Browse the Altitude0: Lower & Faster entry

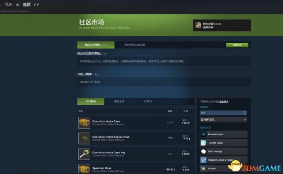pos(224,160)
